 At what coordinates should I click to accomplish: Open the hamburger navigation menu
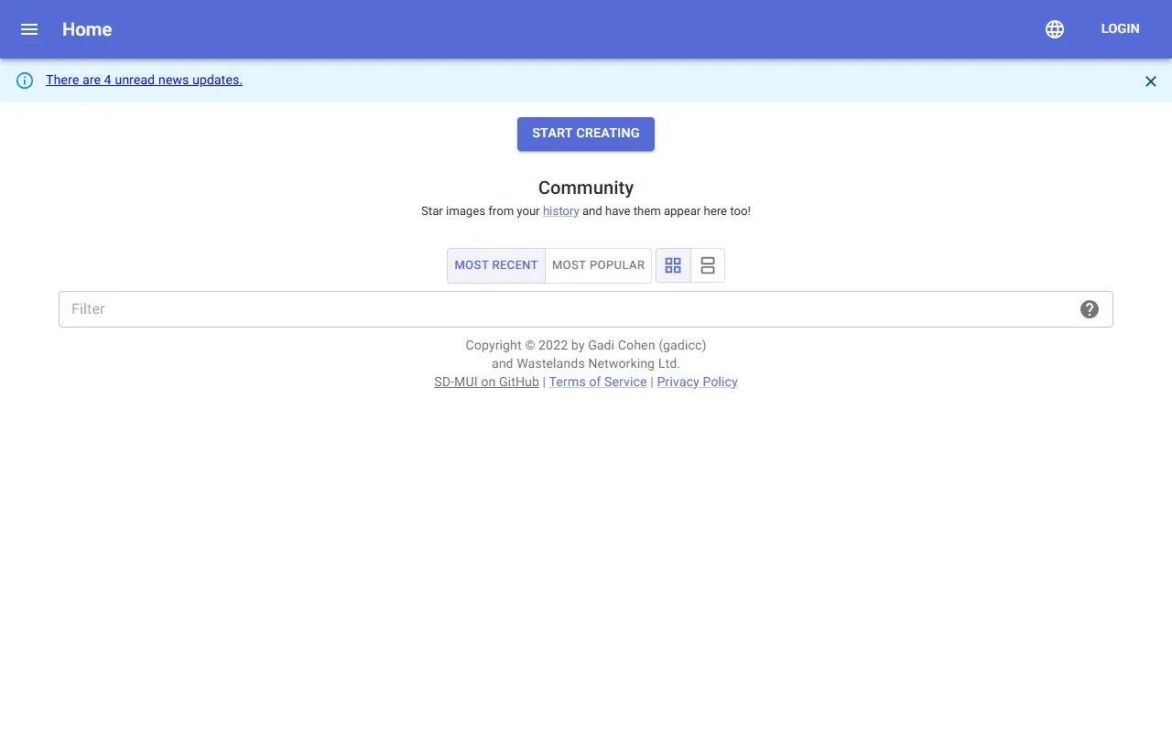[x=29, y=29]
